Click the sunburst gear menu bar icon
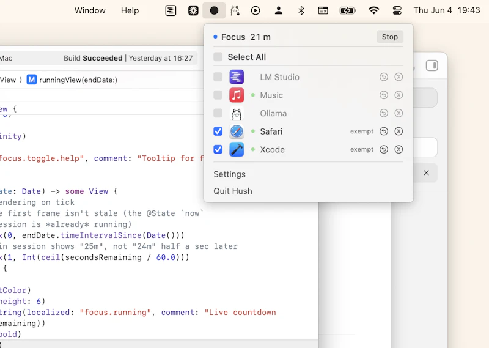This screenshot has width=489, height=348. 193,10
